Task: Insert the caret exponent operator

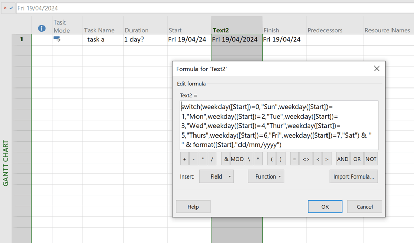Action: pyautogui.click(x=258, y=159)
